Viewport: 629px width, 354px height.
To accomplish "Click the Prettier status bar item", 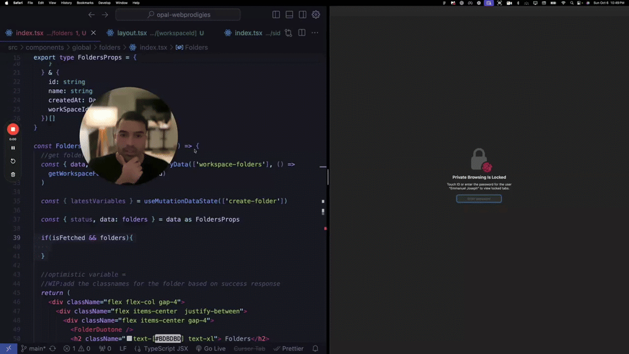I will (x=289, y=348).
